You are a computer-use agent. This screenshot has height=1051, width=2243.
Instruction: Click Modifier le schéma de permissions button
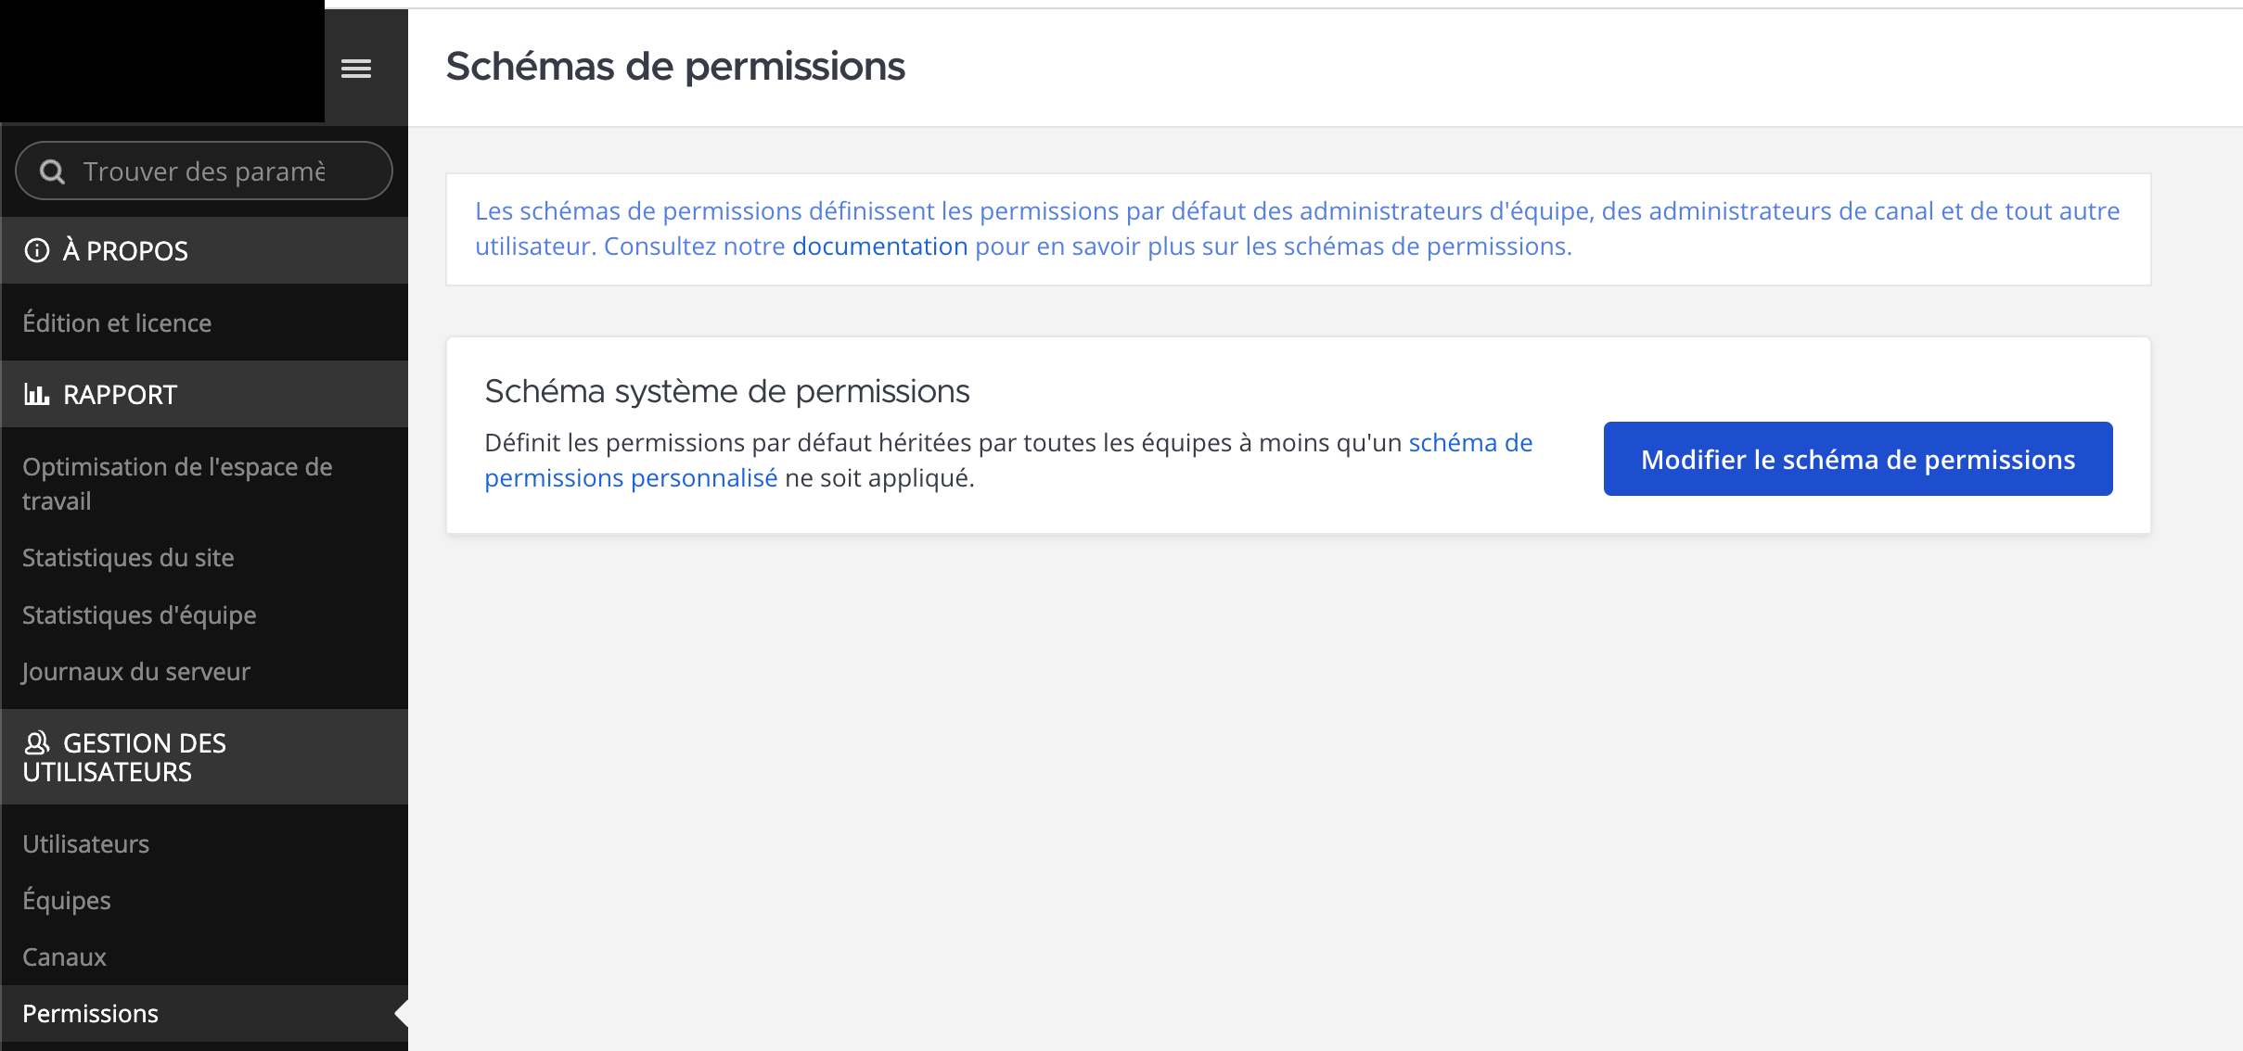[1857, 459]
